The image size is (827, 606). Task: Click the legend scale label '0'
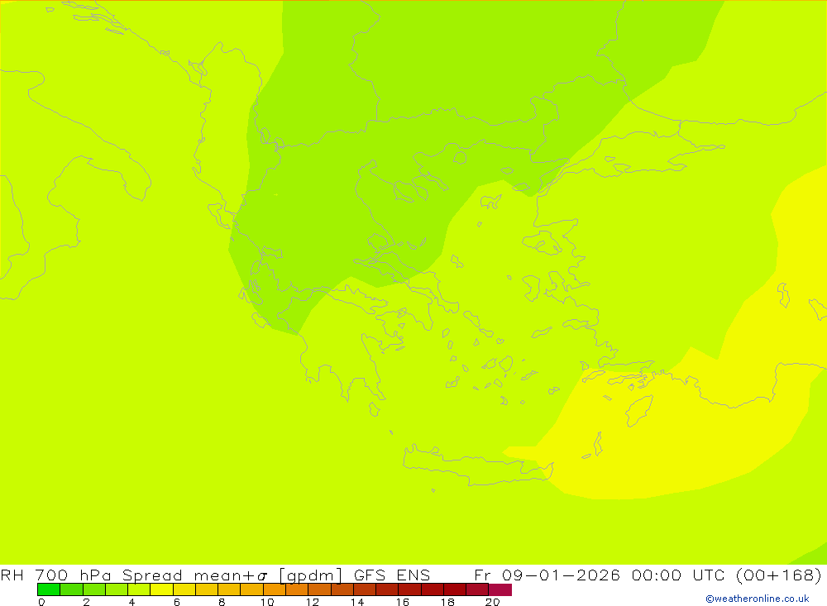[41, 602]
